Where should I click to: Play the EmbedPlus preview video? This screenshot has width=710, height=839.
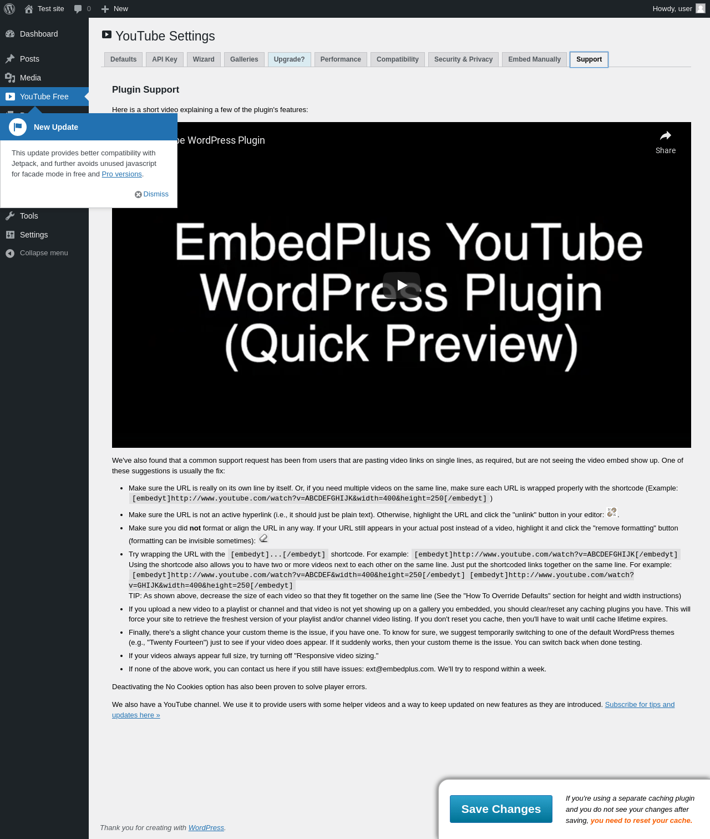pyautogui.click(x=402, y=285)
